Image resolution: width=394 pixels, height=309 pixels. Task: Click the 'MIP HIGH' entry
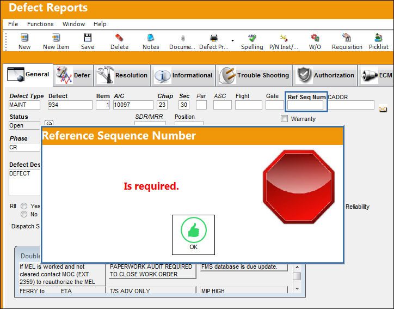(244, 291)
